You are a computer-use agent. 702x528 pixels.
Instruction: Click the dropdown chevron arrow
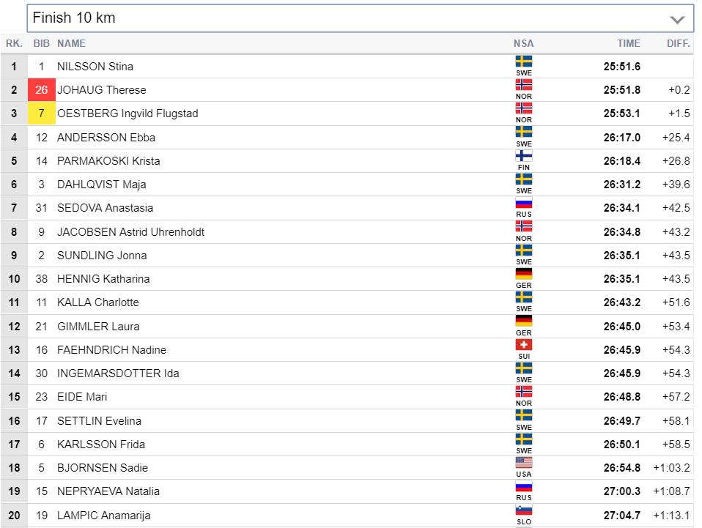[677, 20]
